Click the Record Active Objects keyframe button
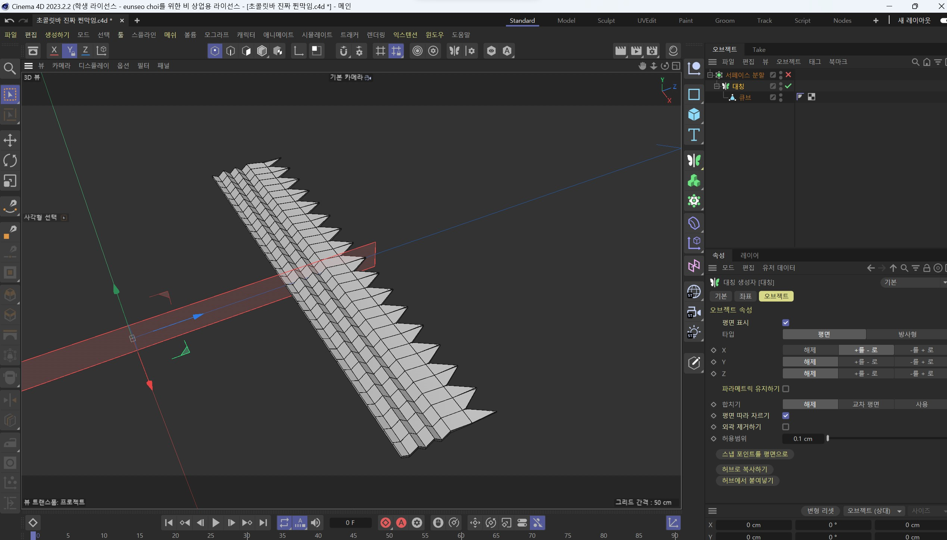The width and height of the screenshot is (947, 540). (385, 523)
